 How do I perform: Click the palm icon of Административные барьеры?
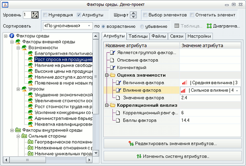(x=30, y=118)
